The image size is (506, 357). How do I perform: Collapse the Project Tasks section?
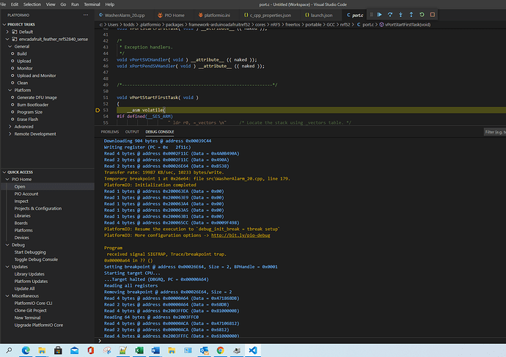4,24
